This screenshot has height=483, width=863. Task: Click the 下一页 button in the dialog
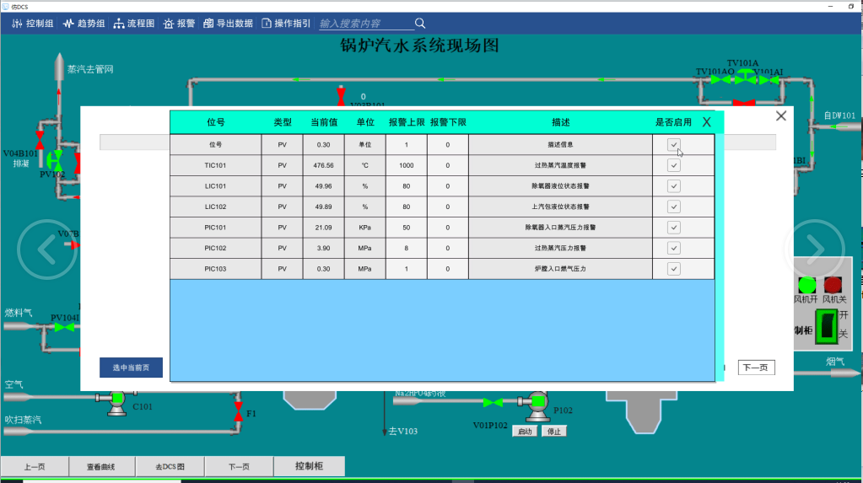756,368
